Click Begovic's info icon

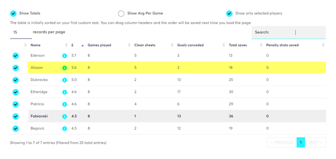tap(65, 129)
